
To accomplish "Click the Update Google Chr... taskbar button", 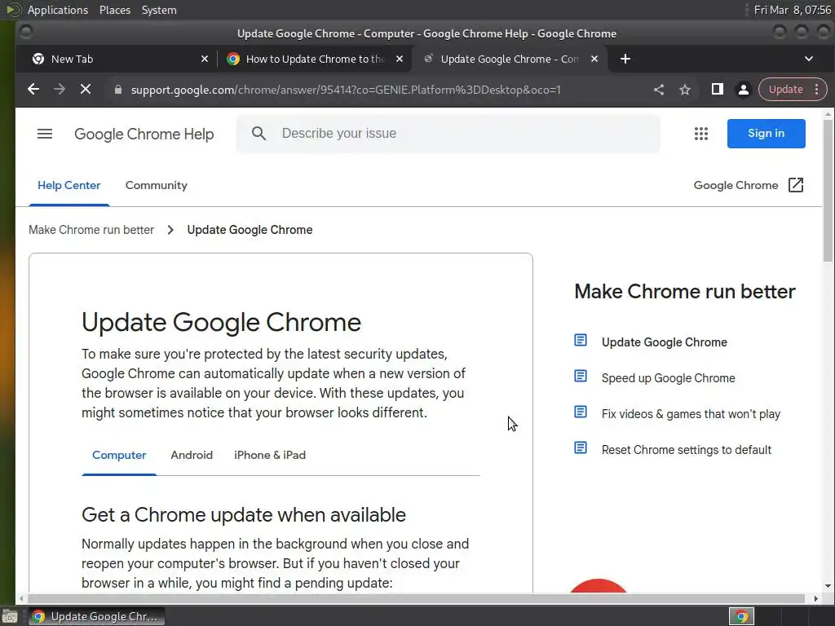I will click(96, 616).
